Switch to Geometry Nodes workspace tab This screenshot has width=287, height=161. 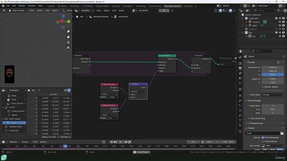pos(172,6)
